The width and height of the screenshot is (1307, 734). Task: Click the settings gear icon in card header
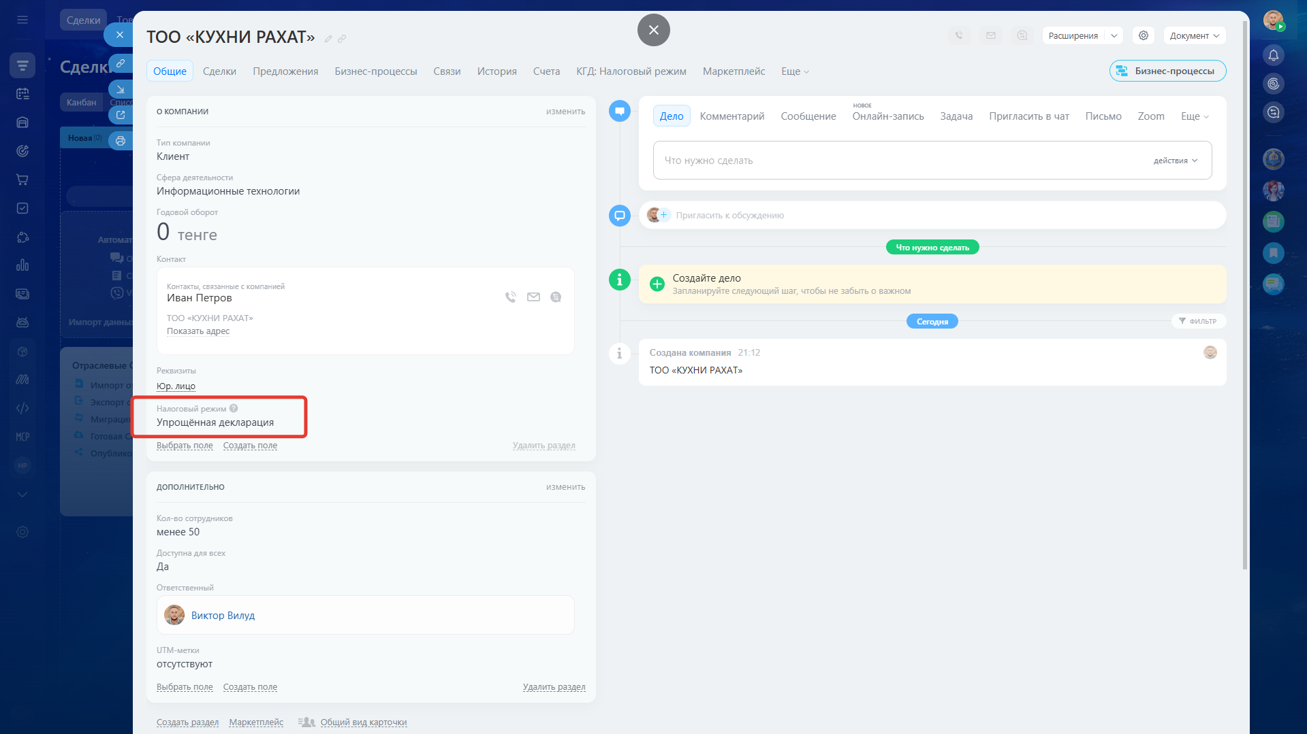pyautogui.click(x=1144, y=35)
